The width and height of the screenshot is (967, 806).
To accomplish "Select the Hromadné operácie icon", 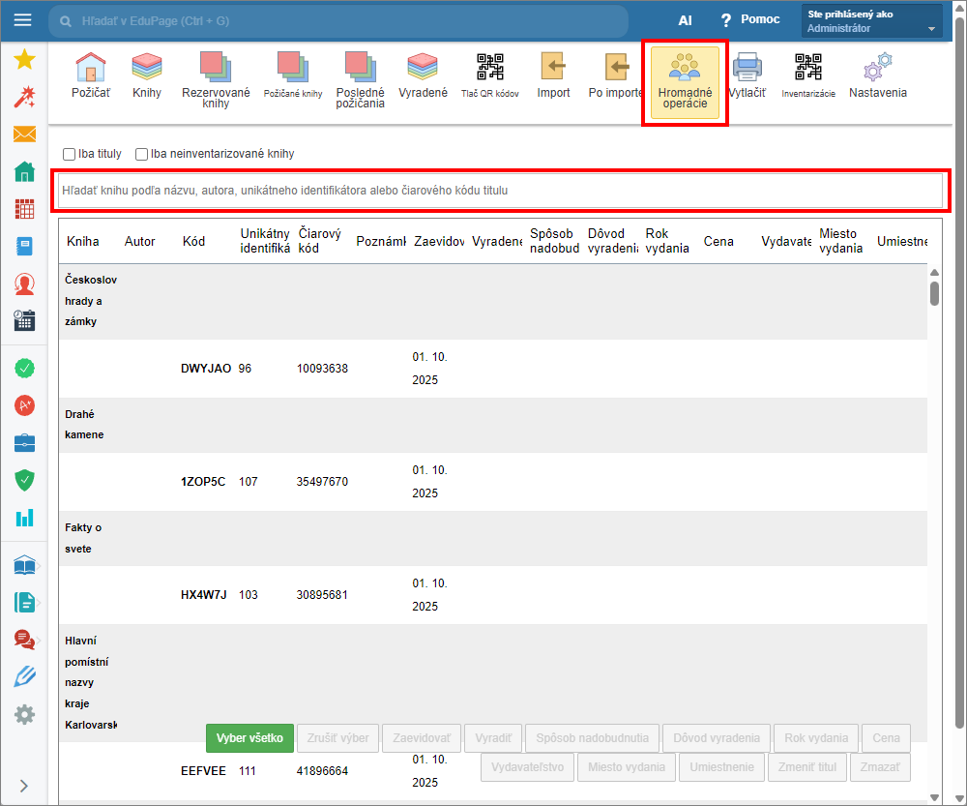I will point(685,68).
